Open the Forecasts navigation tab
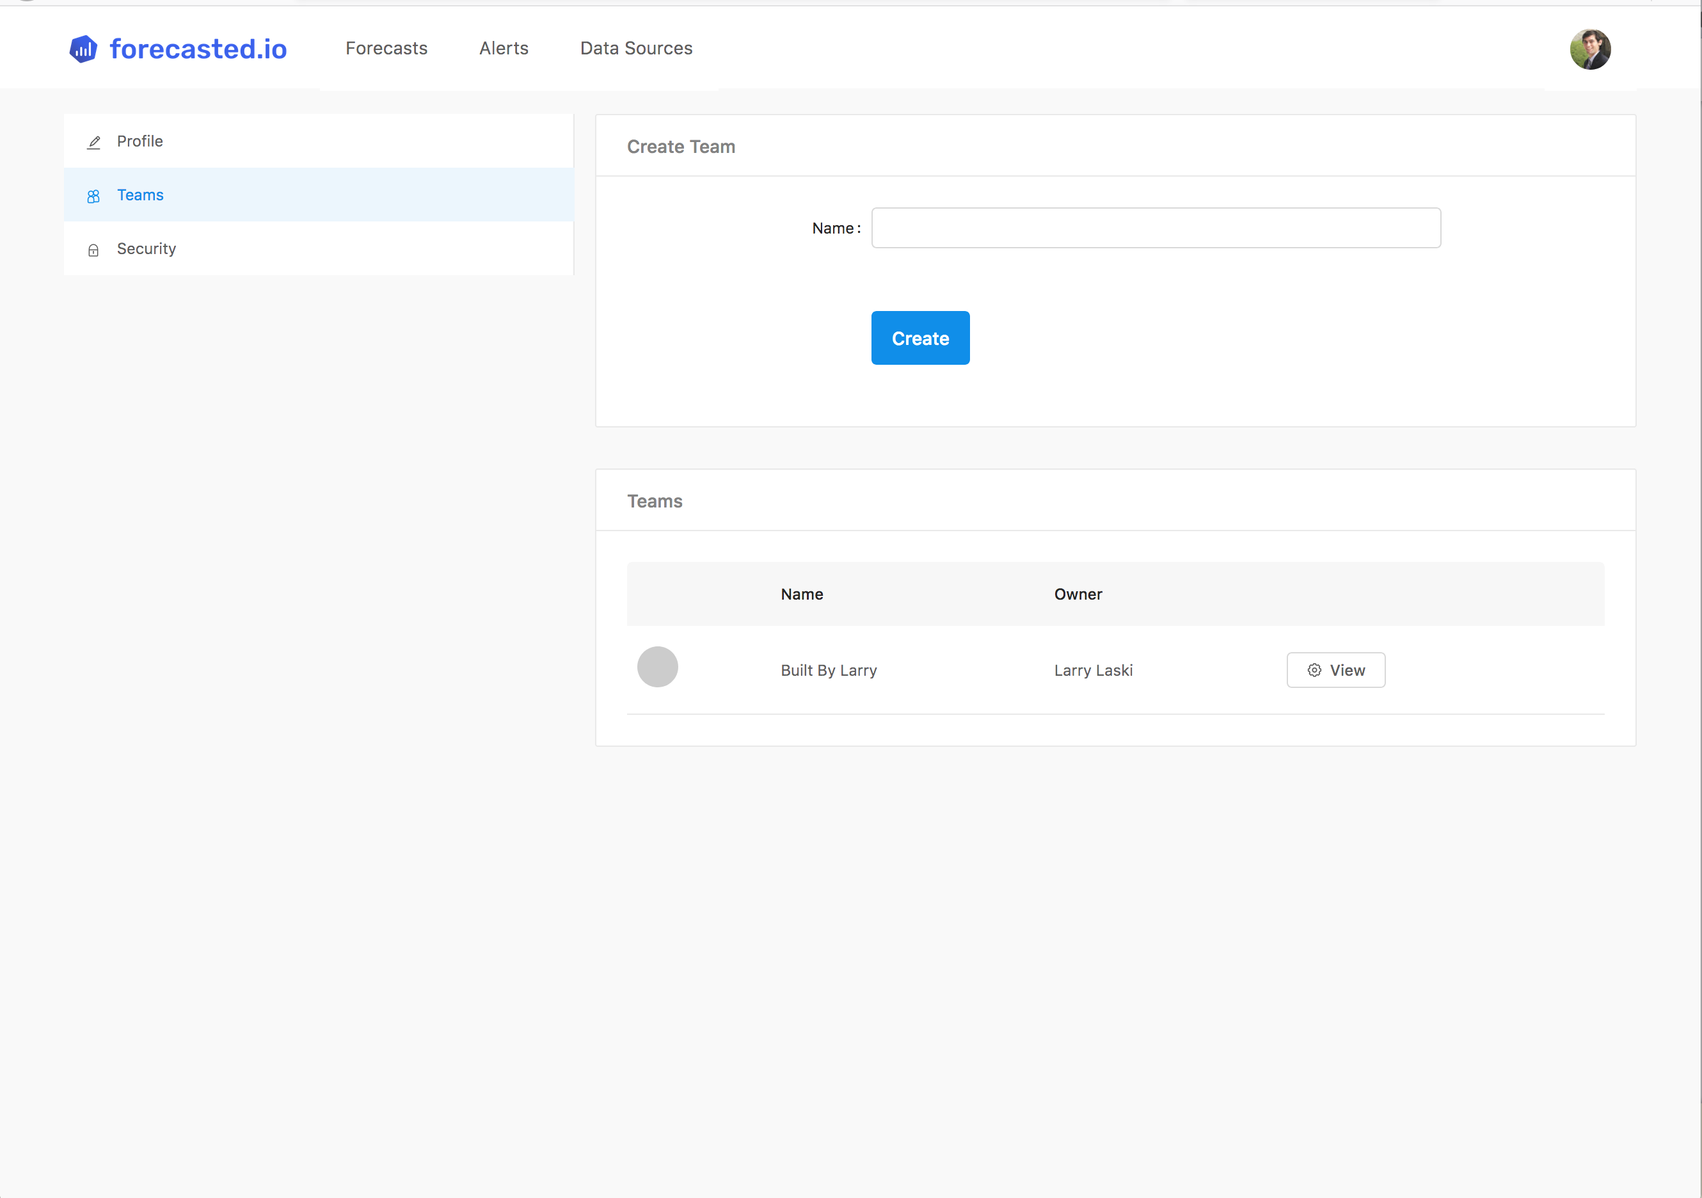The height and width of the screenshot is (1198, 1702). tap(386, 48)
